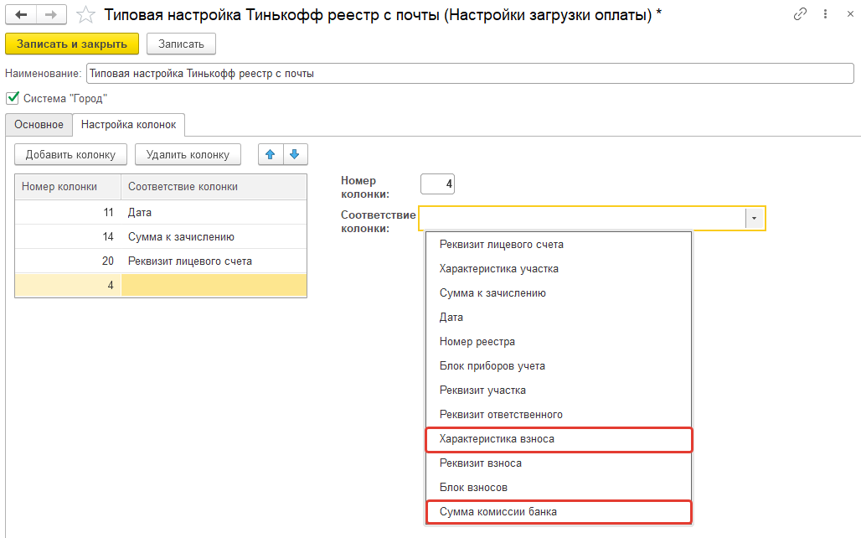Image resolution: width=861 pixels, height=538 pixels.
Task: Click the number 4 table cell
Action: coord(68,285)
